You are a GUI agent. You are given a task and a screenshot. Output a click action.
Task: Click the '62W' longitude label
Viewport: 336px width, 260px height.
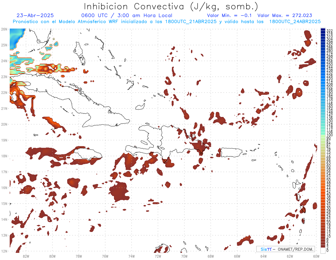pos(290,256)
